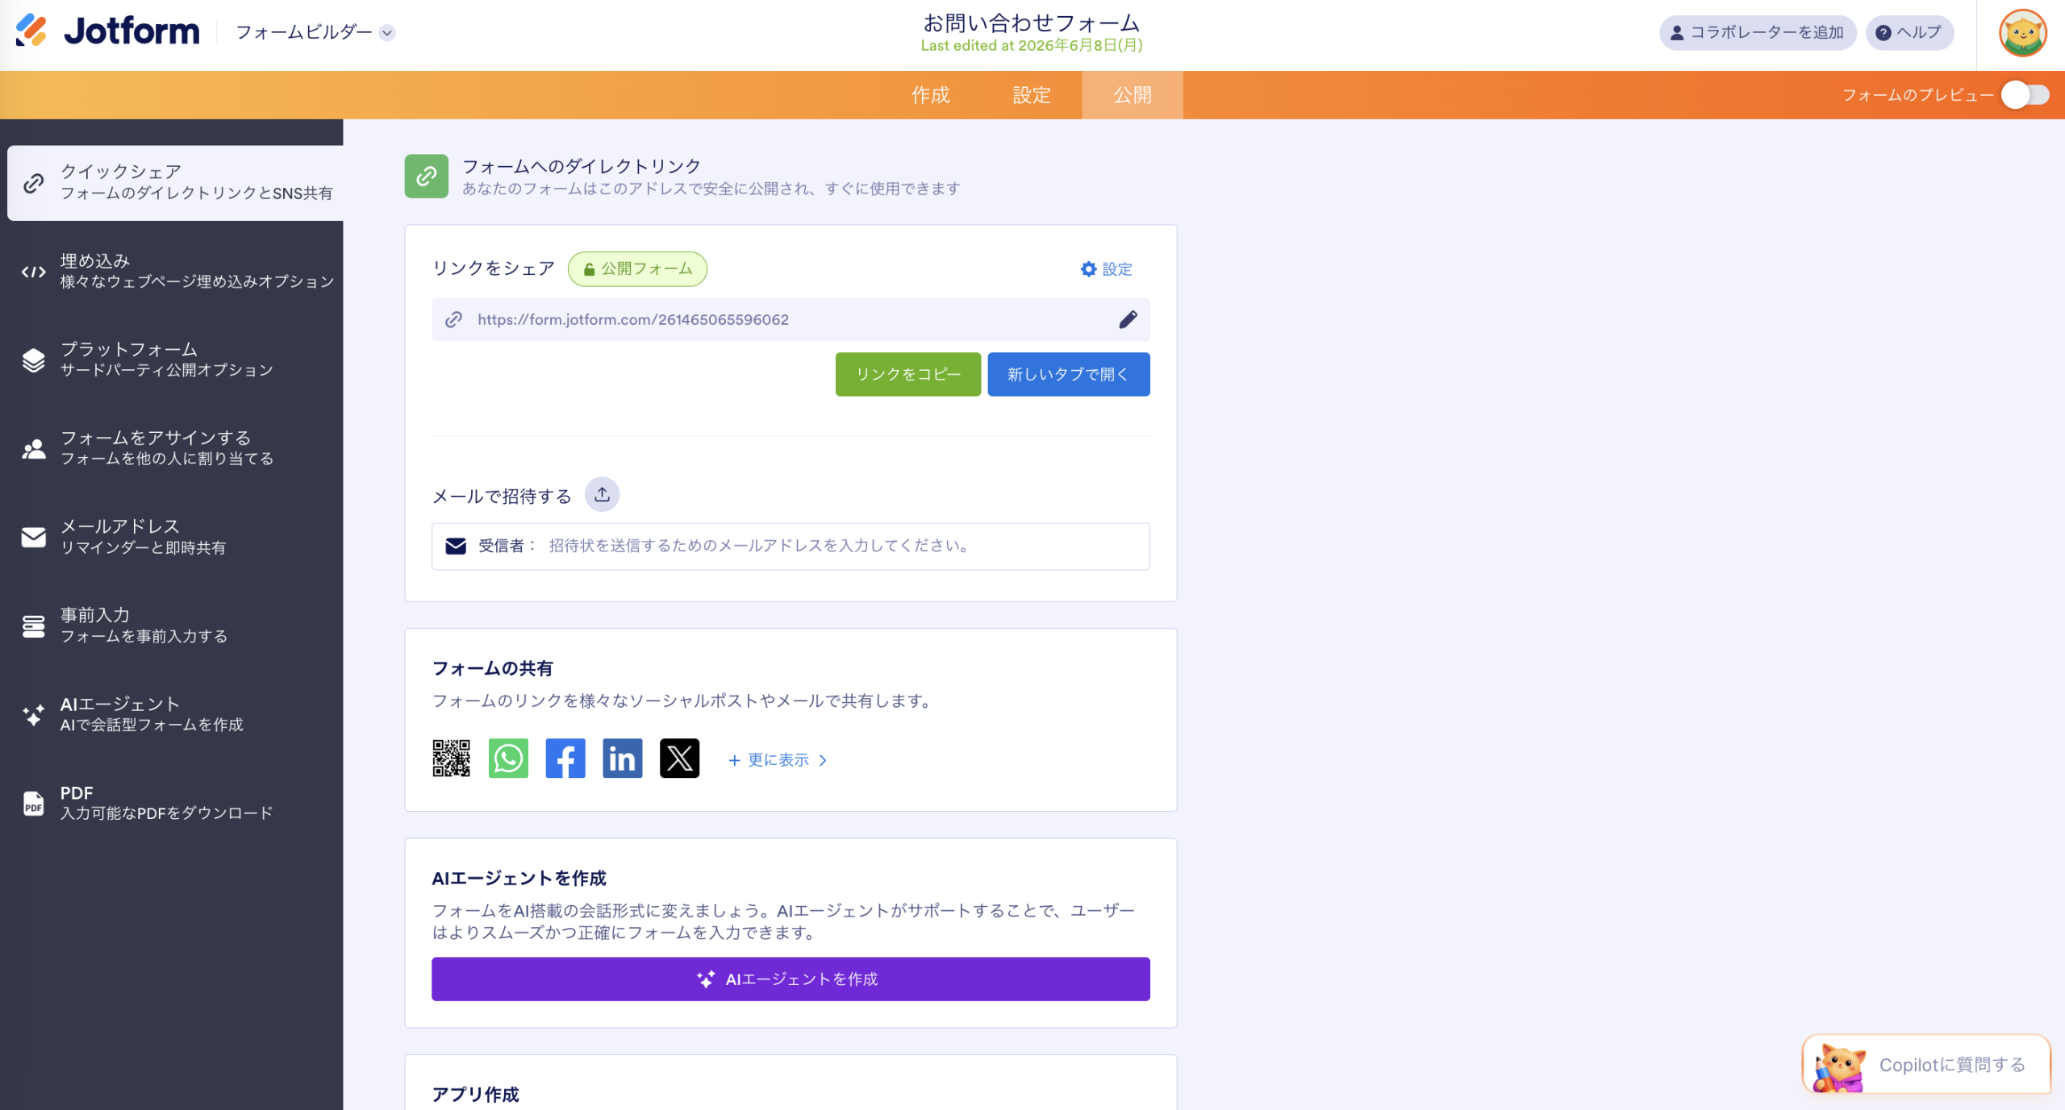
Task: Click the お問い合わせフォーム form title
Action: [1032, 23]
